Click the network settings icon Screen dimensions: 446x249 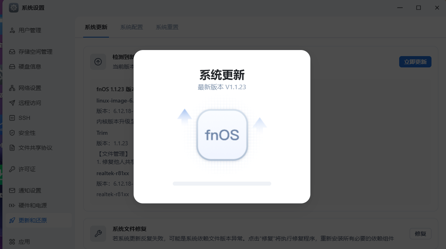click(x=12, y=88)
